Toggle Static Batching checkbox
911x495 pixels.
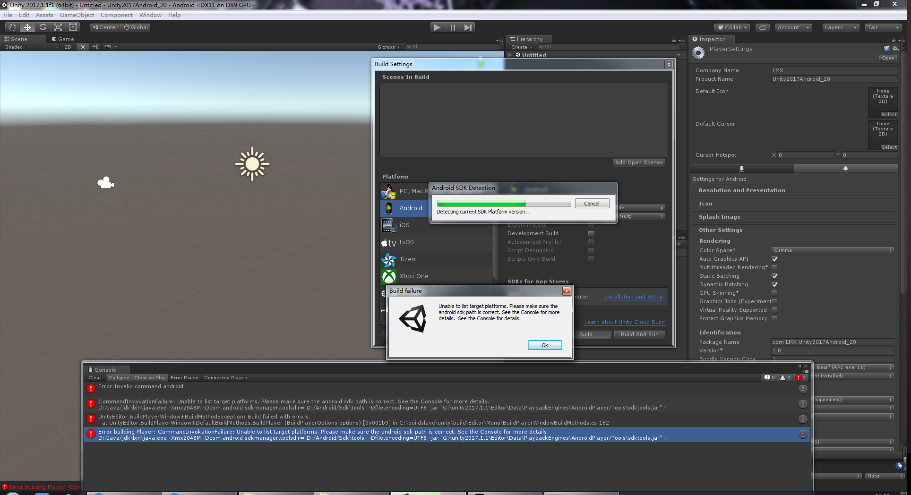[x=774, y=276]
